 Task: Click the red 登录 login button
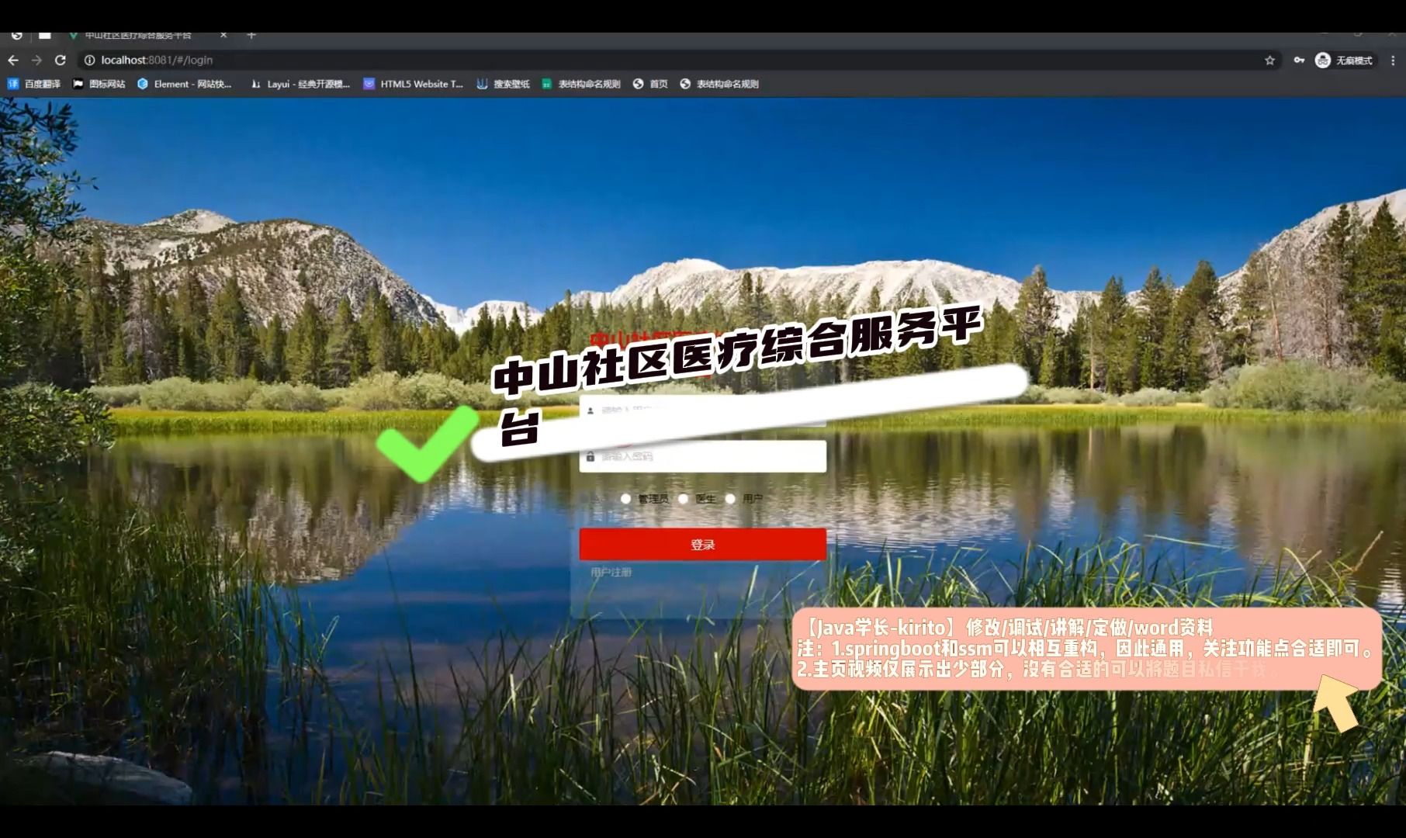point(701,544)
